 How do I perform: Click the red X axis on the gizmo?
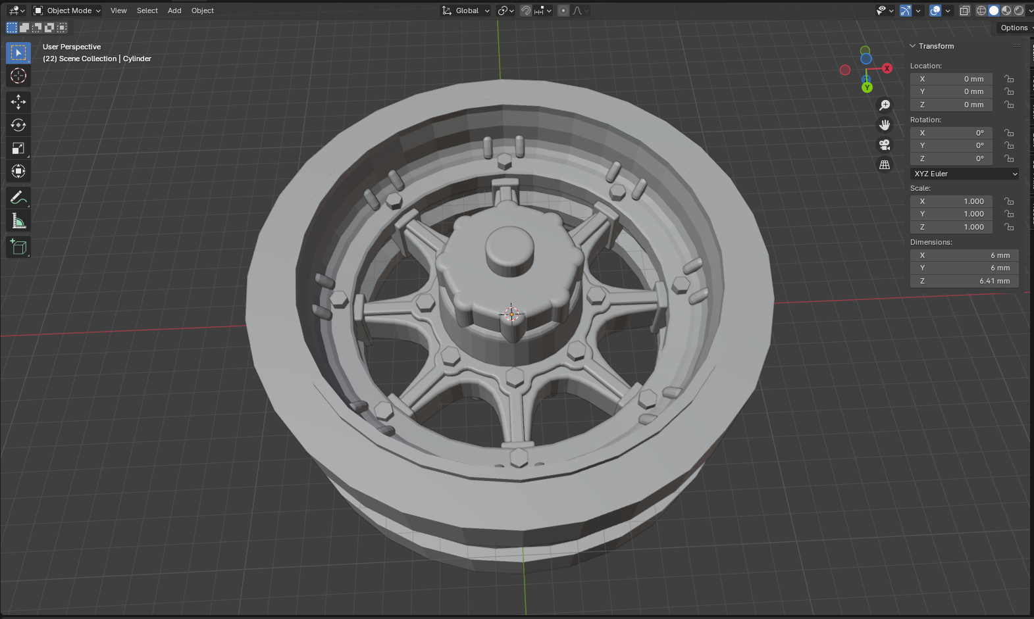point(887,68)
